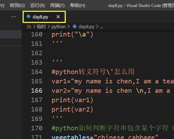Image resolution: width=174 pixels, height=139 pixels.
Task: Close the day8.py tab
Action: tap(58, 17)
